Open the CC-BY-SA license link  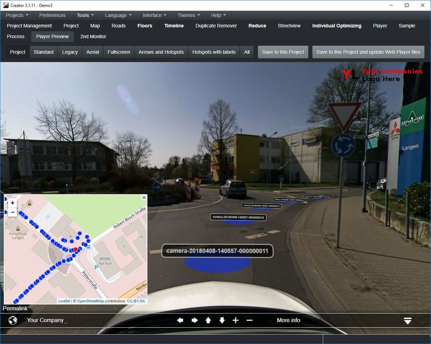(136, 301)
